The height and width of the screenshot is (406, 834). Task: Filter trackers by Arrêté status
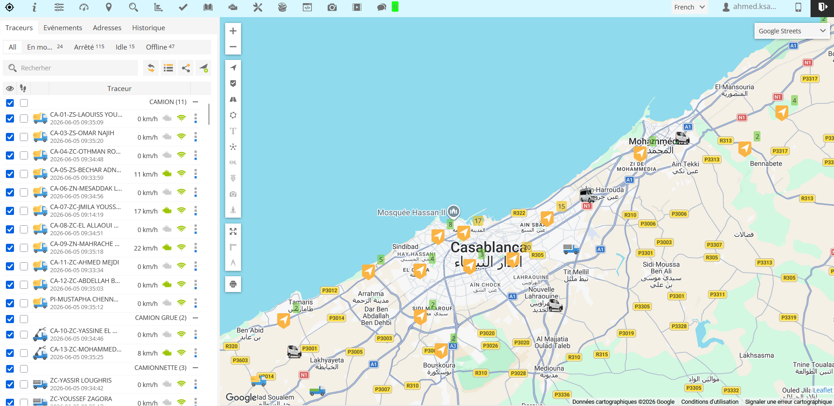89,47
